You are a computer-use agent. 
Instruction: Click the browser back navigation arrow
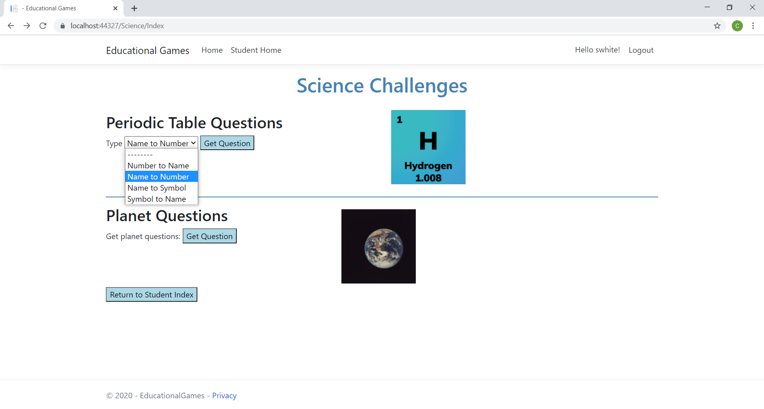tap(10, 25)
